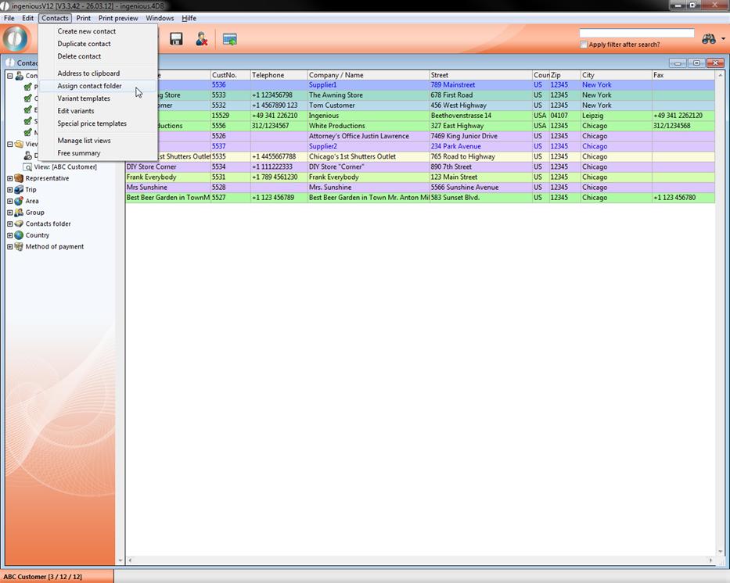Click the delete contact person icon
This screenshot has width=730, height=583.
tap(202, 39)
